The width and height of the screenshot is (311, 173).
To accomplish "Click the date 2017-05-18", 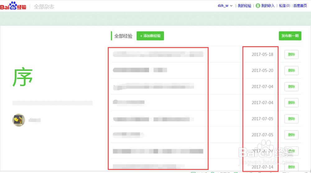I will click(x=262, y=54).
